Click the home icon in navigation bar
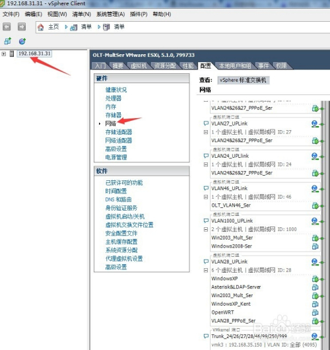The width and height of the screenshot is (330, 350). [41, 28]
